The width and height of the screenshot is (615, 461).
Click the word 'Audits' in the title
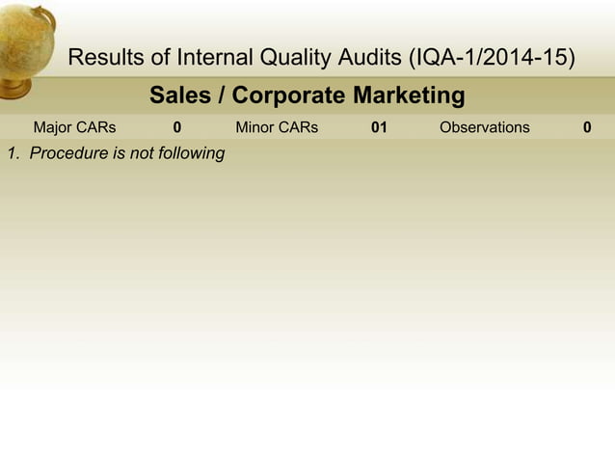coord(370,57)
